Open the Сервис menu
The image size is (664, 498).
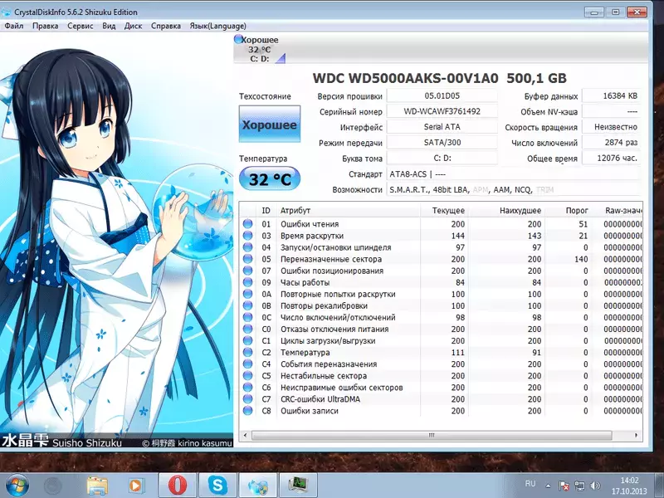tap(80, 26)
